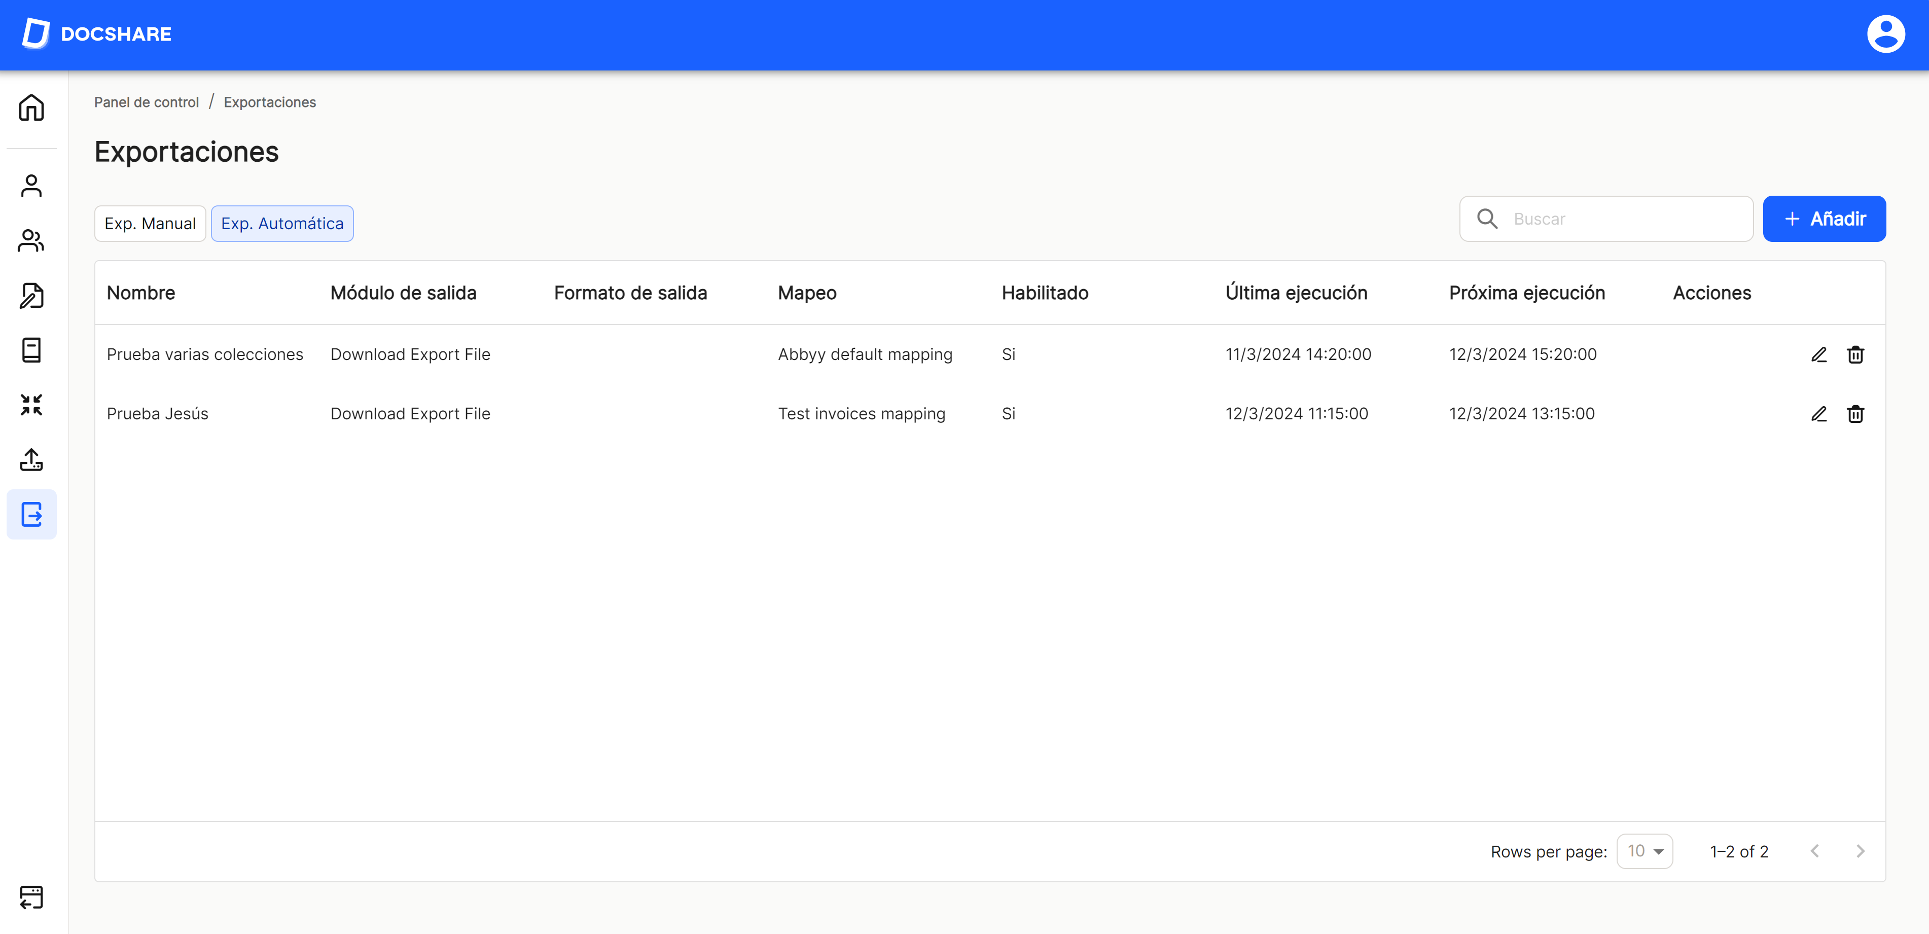The width and height of the screenshot is (1929, 934).
Task: Sort by the Mapeo column header
Action: (806, 293)
